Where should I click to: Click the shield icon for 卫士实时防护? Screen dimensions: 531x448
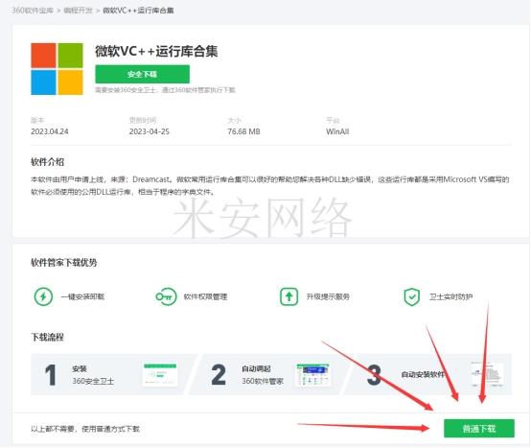[412, 296]
